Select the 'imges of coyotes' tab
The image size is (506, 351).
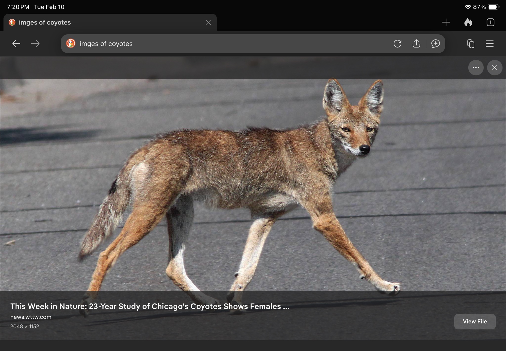tap(101, 22)
